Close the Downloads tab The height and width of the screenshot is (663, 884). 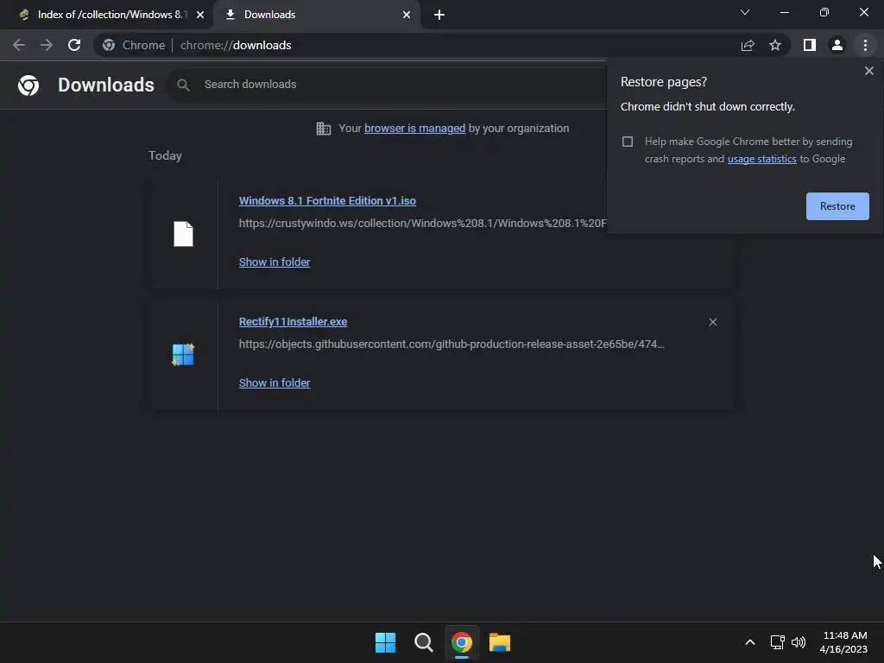(x=407, y=15)
